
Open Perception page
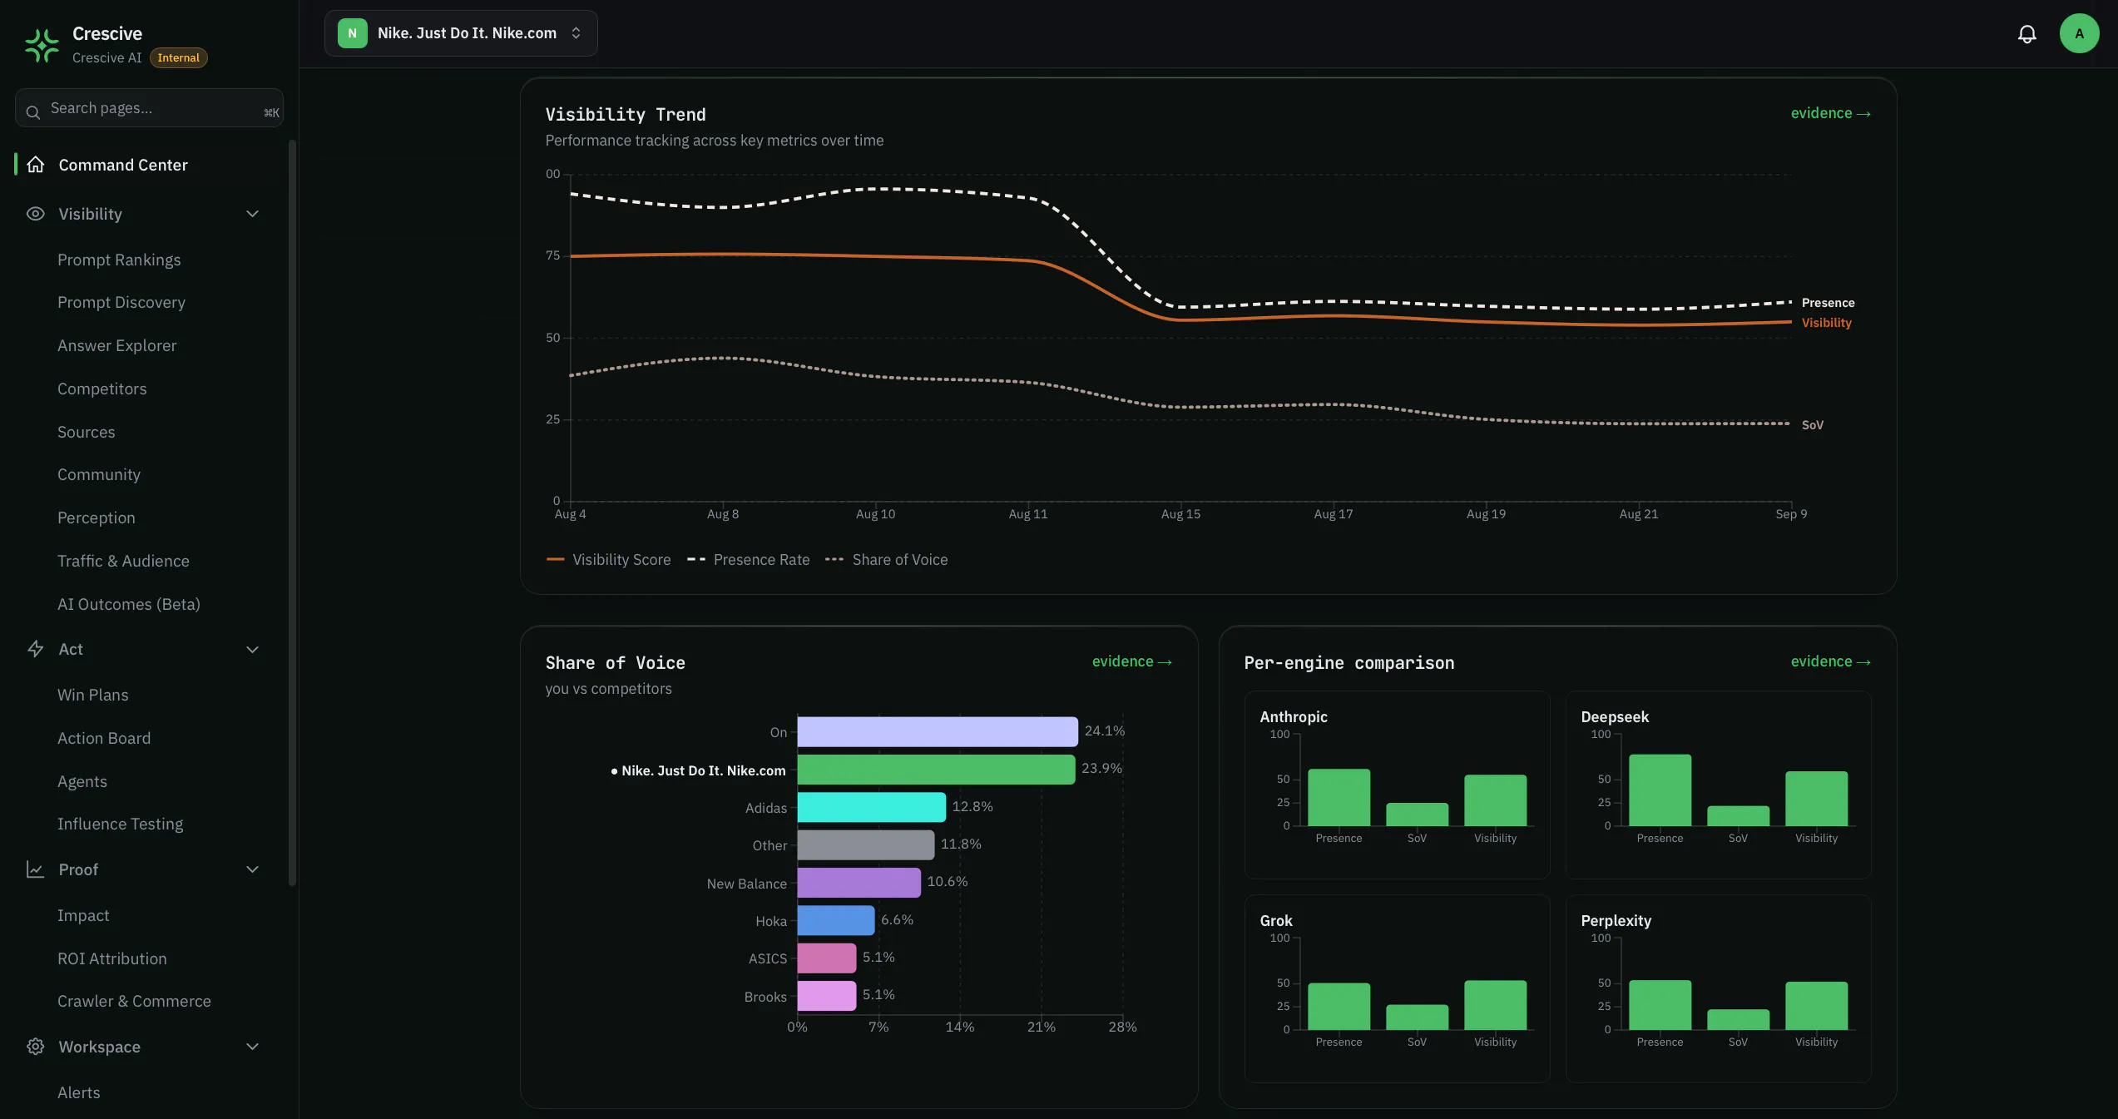96,517
